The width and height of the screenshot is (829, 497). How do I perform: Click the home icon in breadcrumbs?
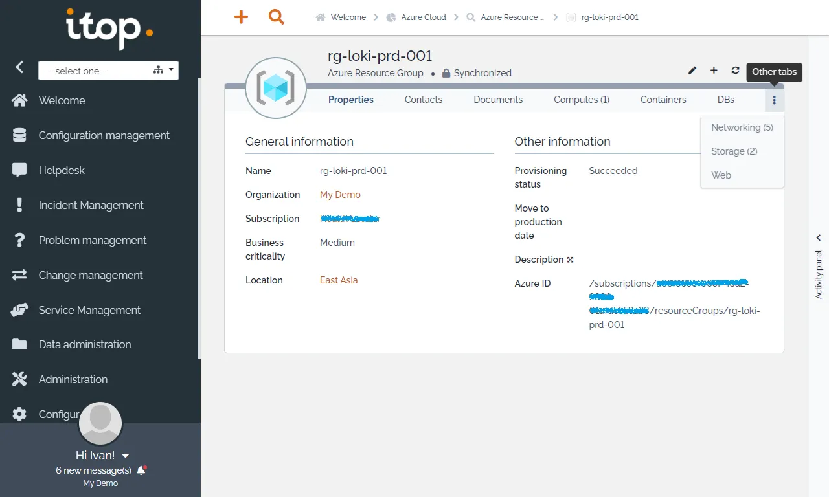[x=321, y=17]
